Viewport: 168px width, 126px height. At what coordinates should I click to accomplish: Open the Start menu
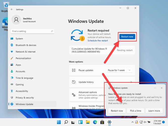tap(59, 122)
